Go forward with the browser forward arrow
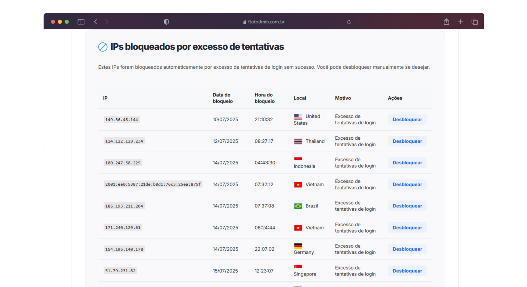 pyautogui.click(x=107, y=22)
